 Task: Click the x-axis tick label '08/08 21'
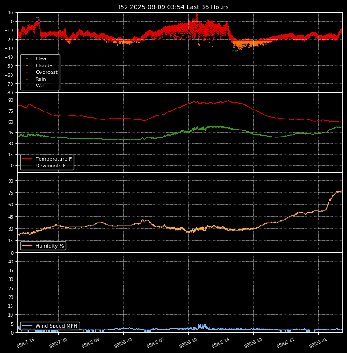[286, 342]
